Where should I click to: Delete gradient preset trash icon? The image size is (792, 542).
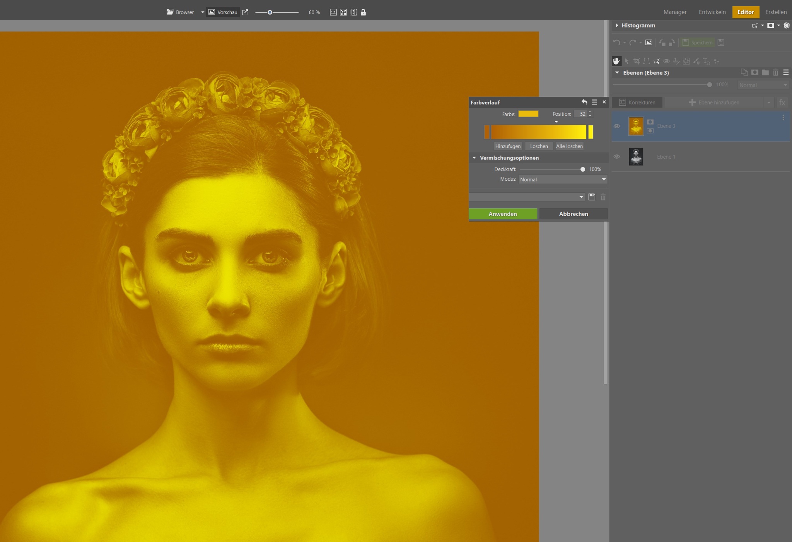(x=603, y=197)
